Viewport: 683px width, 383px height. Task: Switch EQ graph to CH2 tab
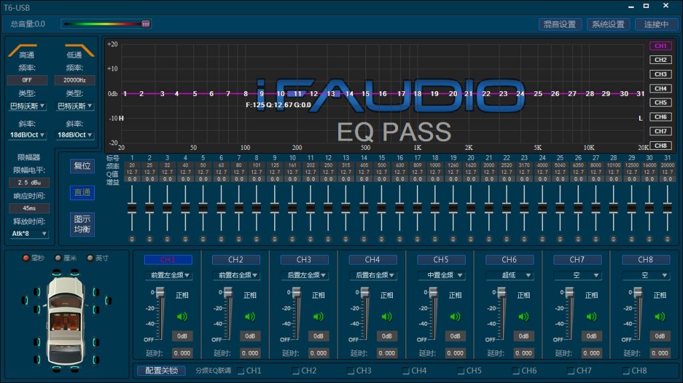[x=660, y=60]
